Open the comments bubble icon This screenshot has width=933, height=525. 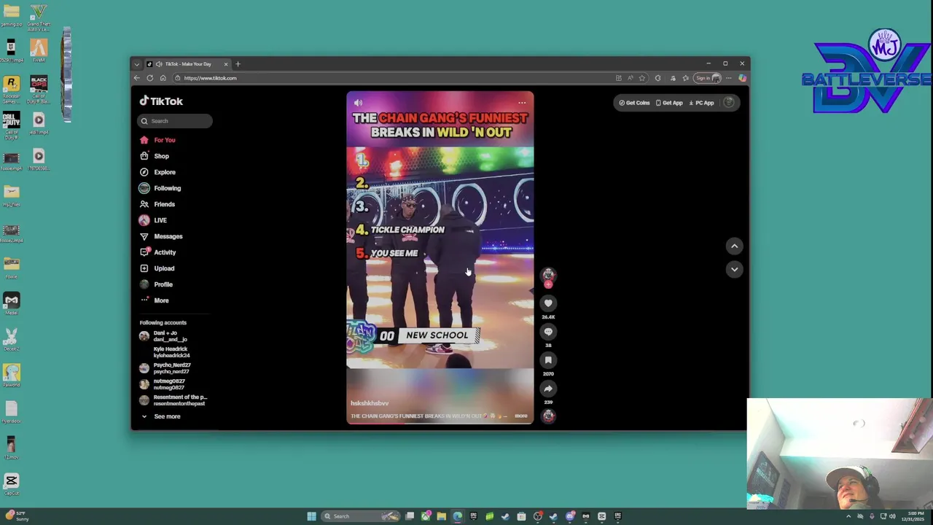[548, 332]
